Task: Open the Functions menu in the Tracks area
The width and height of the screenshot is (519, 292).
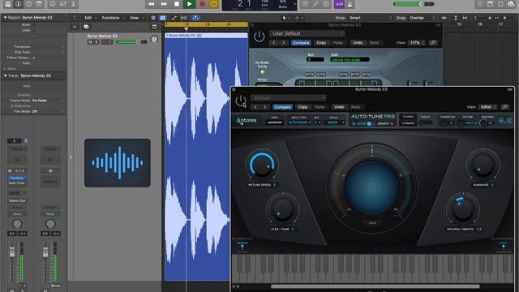Action: 110,18
